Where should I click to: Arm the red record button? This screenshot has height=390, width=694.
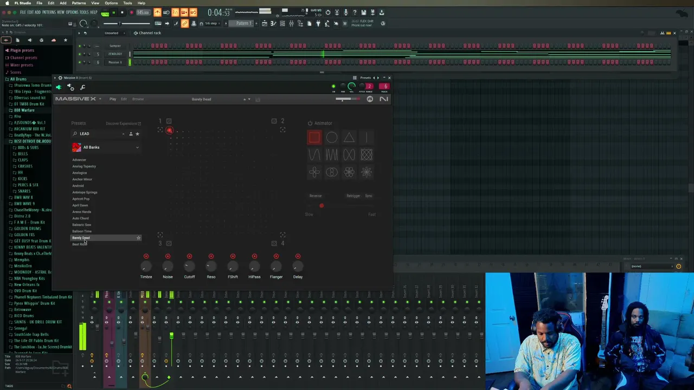point(131,12)
